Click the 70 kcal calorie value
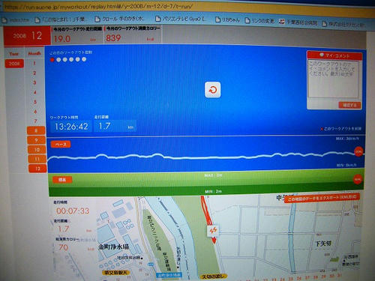Viewport: 375px width, 281px height. pos(63,247)
